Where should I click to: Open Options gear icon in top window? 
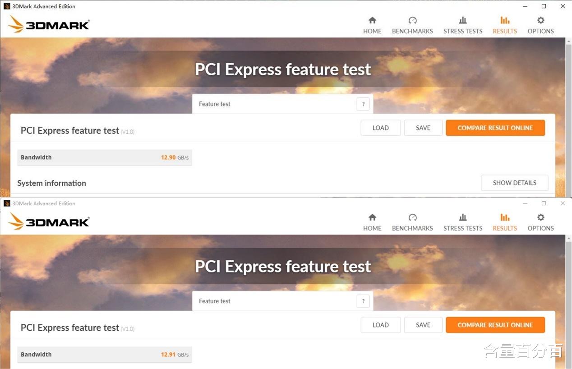point(540,21)
